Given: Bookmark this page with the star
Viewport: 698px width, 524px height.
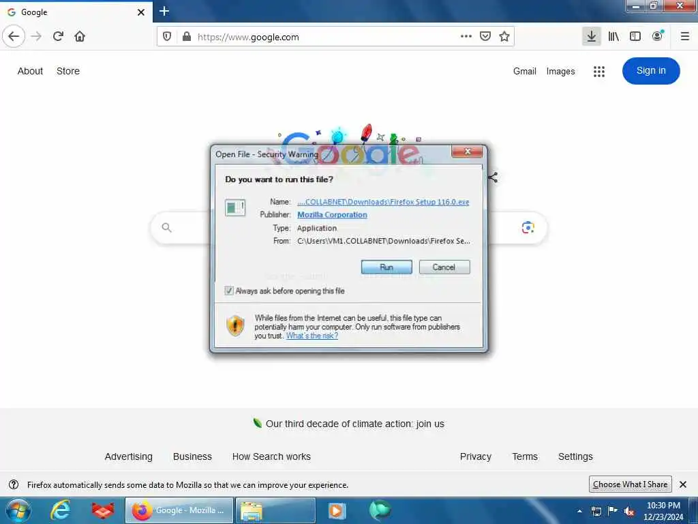Looking at the screenshot, I should tap(504, 37).
